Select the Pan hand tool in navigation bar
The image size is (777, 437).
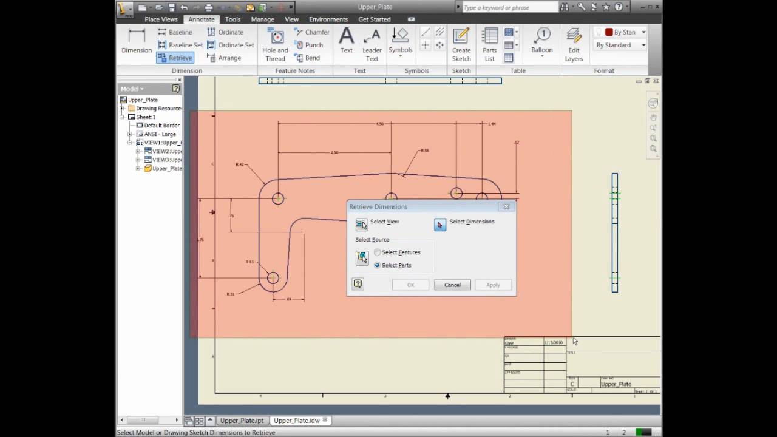(x=653, y=117)
